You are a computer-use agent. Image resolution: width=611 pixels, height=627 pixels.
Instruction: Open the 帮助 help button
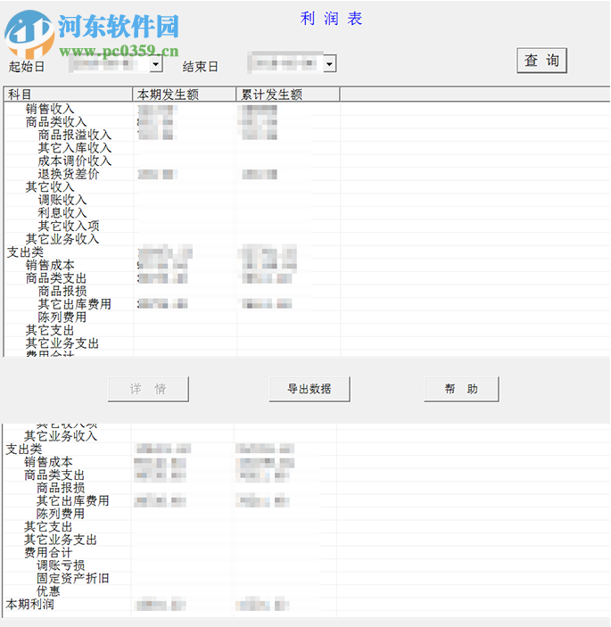(x=461, y=389)
